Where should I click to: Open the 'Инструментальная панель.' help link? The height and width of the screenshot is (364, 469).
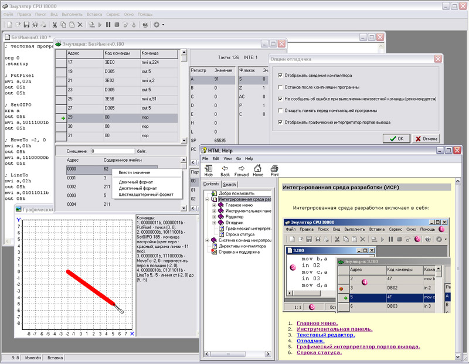tap(335, 329)
